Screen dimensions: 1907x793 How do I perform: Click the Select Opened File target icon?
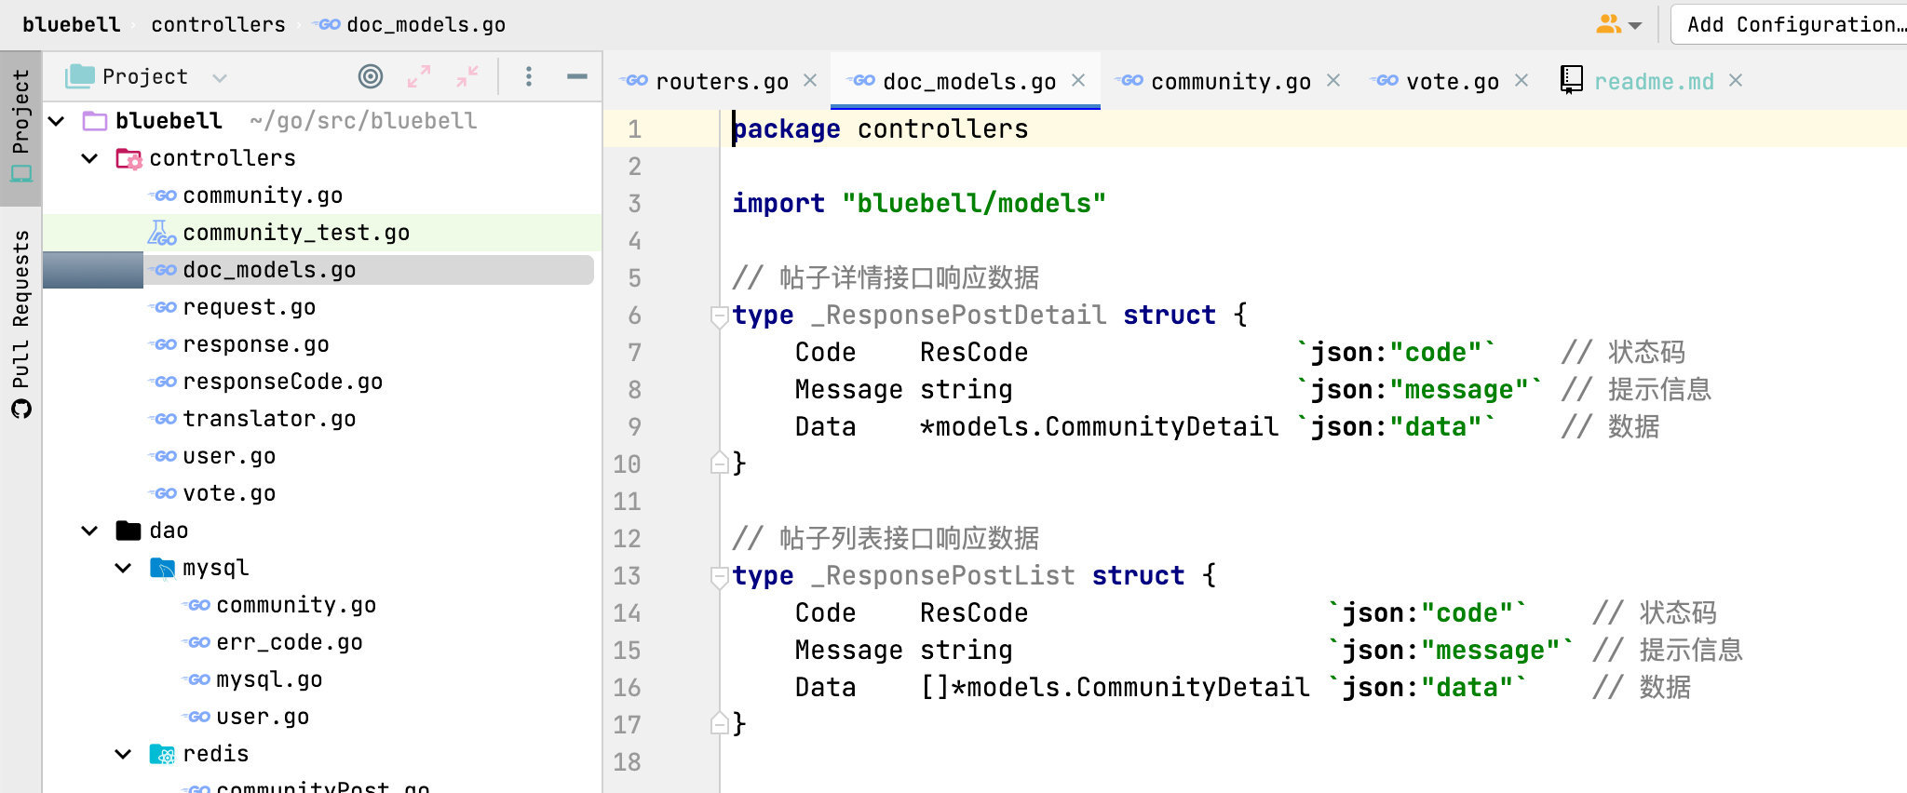[371, 76]
